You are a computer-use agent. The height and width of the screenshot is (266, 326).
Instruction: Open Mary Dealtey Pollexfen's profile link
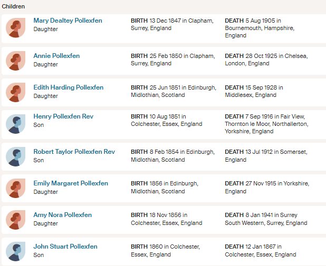pyautogui.click(x=68, y=21)
